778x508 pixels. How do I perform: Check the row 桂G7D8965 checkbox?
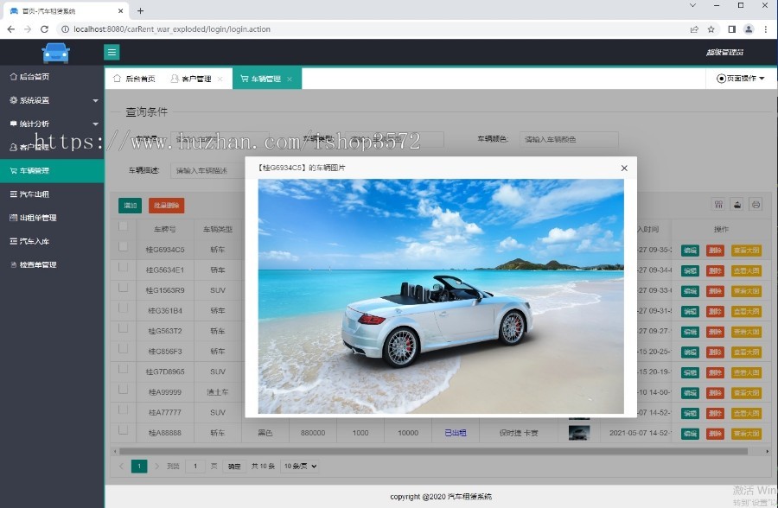pos(123,369)
